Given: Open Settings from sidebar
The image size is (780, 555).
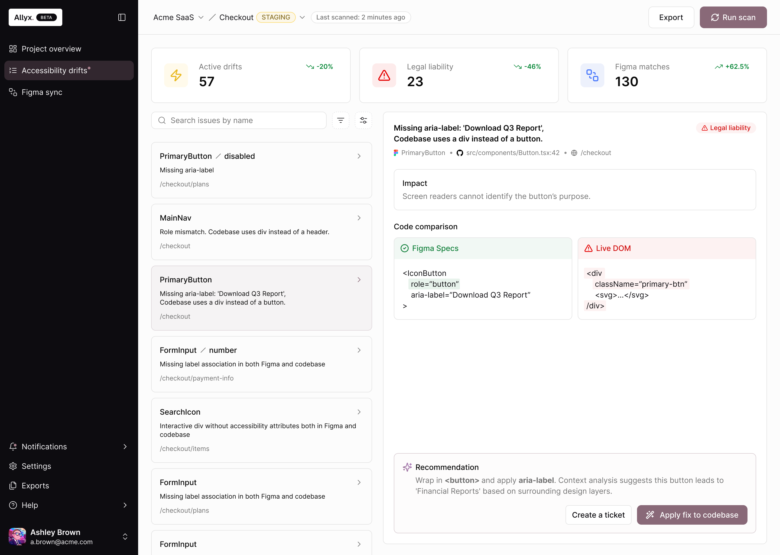Looking at the screenshot, I should pos(69,466).
